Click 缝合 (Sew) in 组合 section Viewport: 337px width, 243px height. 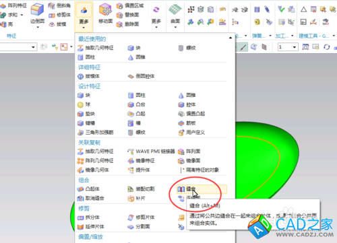[202, 189]
